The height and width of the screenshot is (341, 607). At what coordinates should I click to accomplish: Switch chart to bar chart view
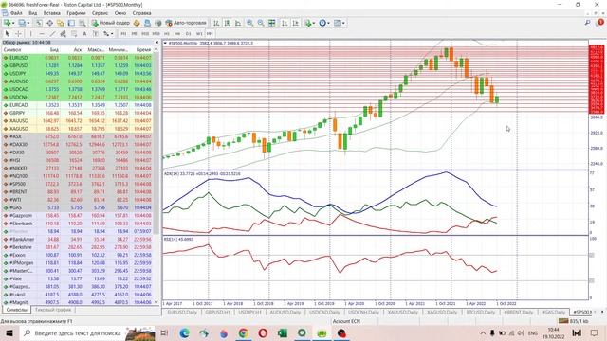[x=216, y=23]
